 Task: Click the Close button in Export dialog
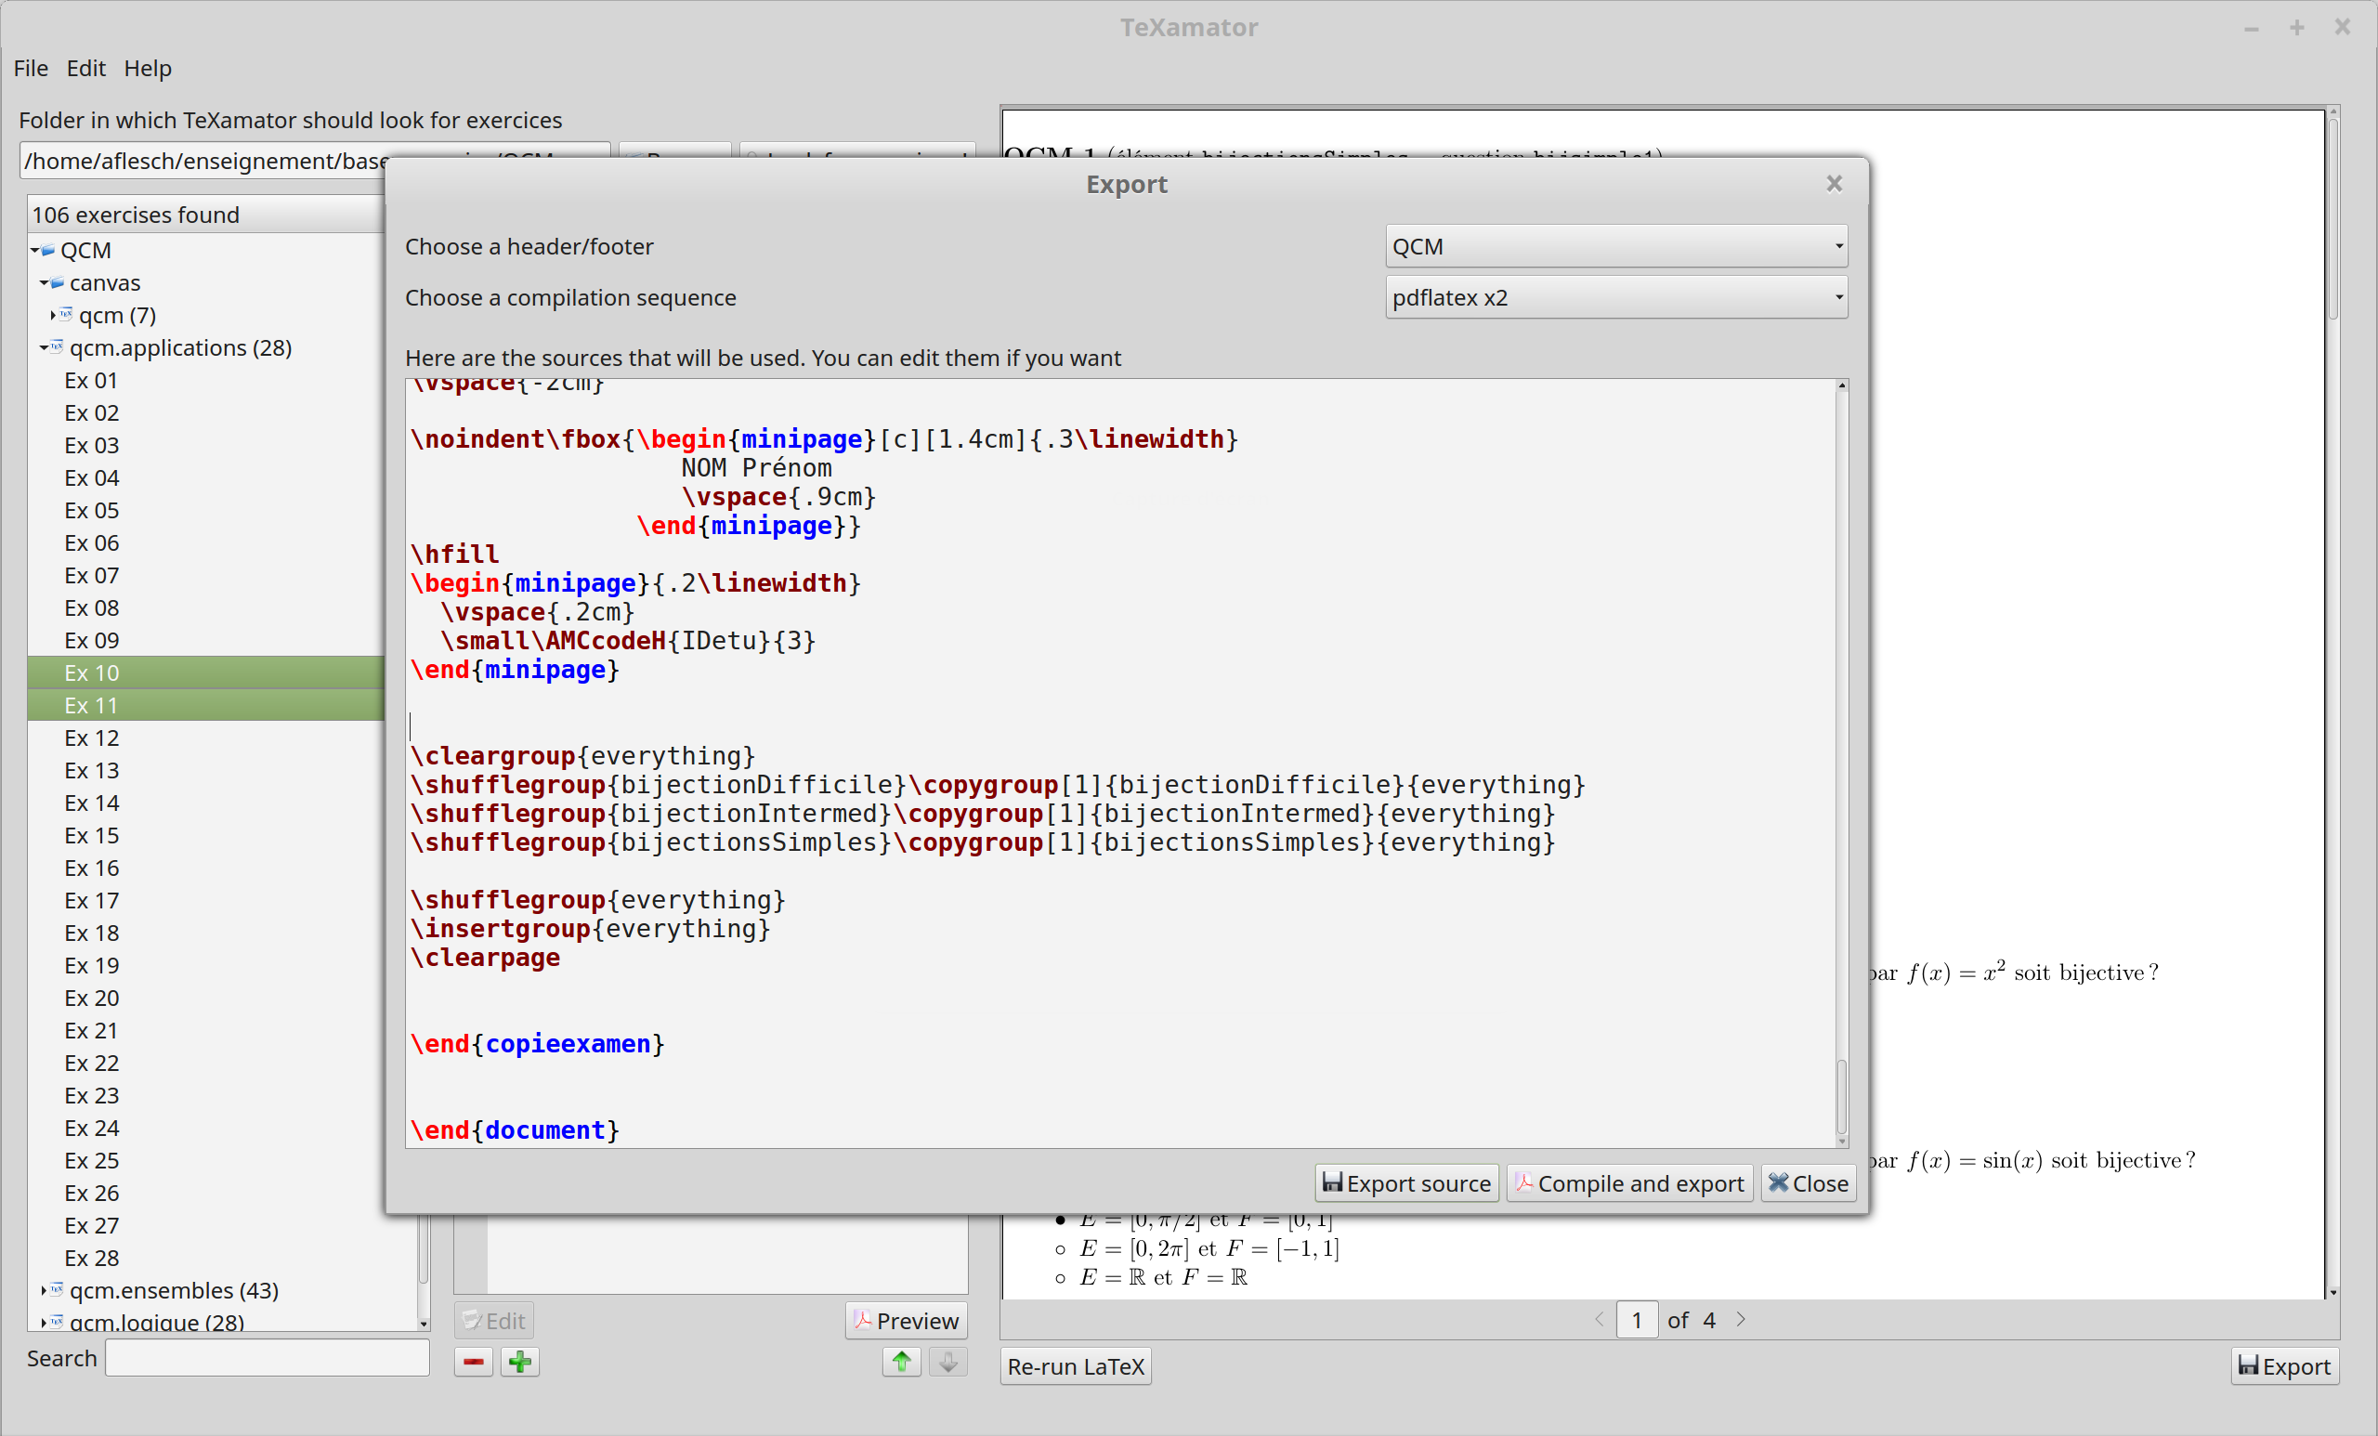(1809, 1183)
